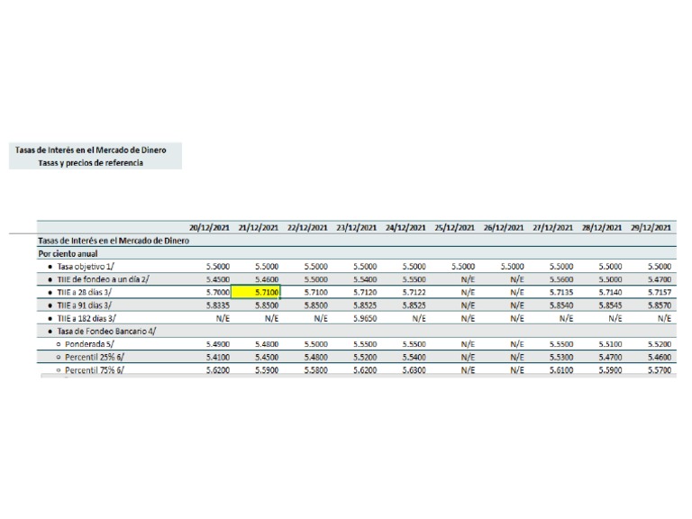Select TIIE a 91 días value 5.8570

pos(660,305)
